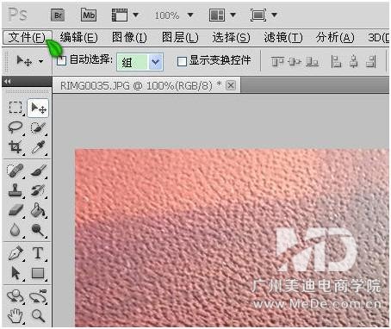Image resolution: width=391 pixels, height=329 pixels.
Task: Click the align left edges icon
Action: coord(336,61)
